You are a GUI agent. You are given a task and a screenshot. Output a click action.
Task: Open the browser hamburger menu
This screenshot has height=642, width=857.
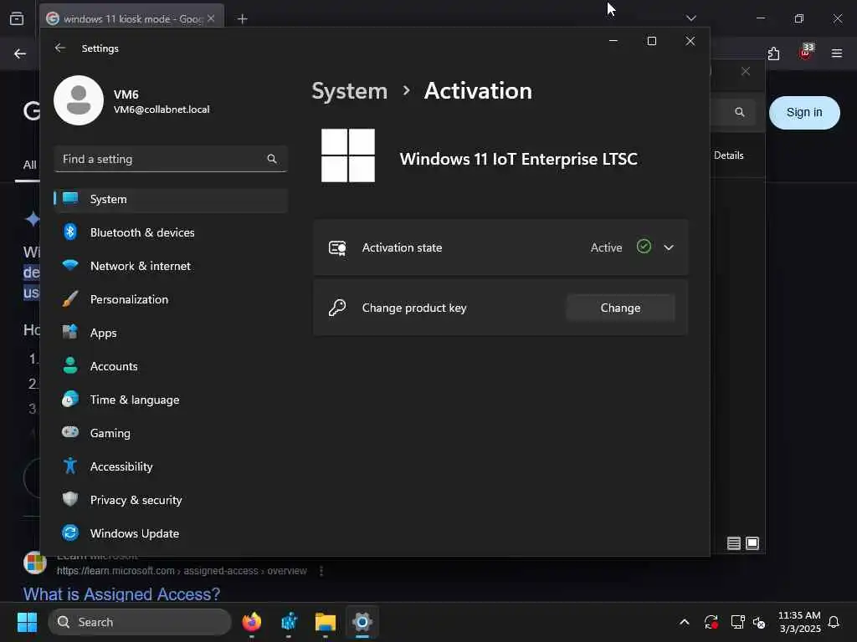[x=836, y=53]
